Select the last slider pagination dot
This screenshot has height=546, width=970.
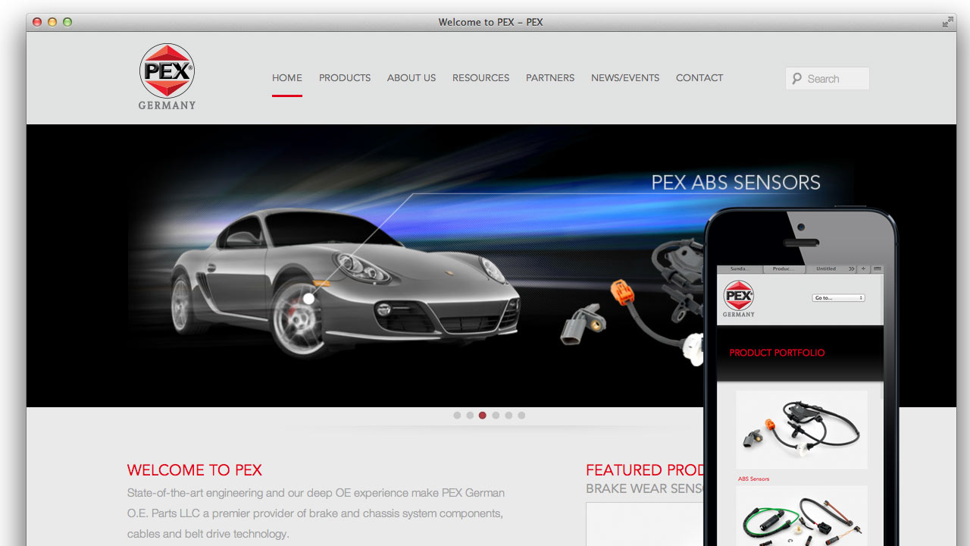pyautogui.click(x=521, y=416)
